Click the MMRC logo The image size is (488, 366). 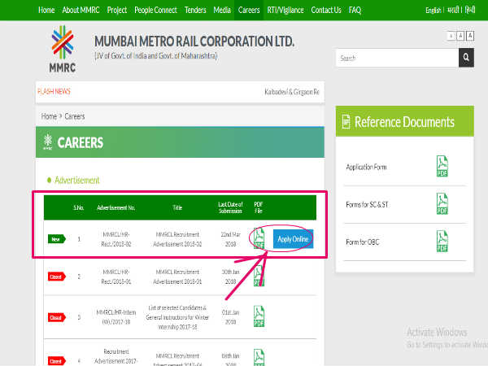pos(63,49)
